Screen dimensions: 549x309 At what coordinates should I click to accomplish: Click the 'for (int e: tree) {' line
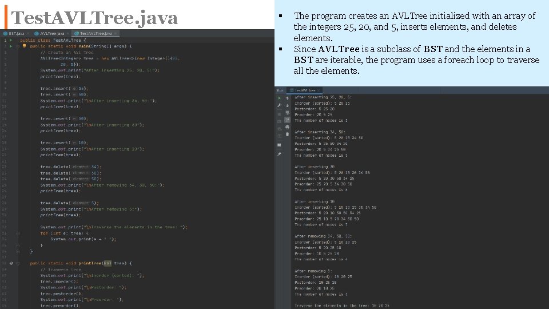coord(65,233)
